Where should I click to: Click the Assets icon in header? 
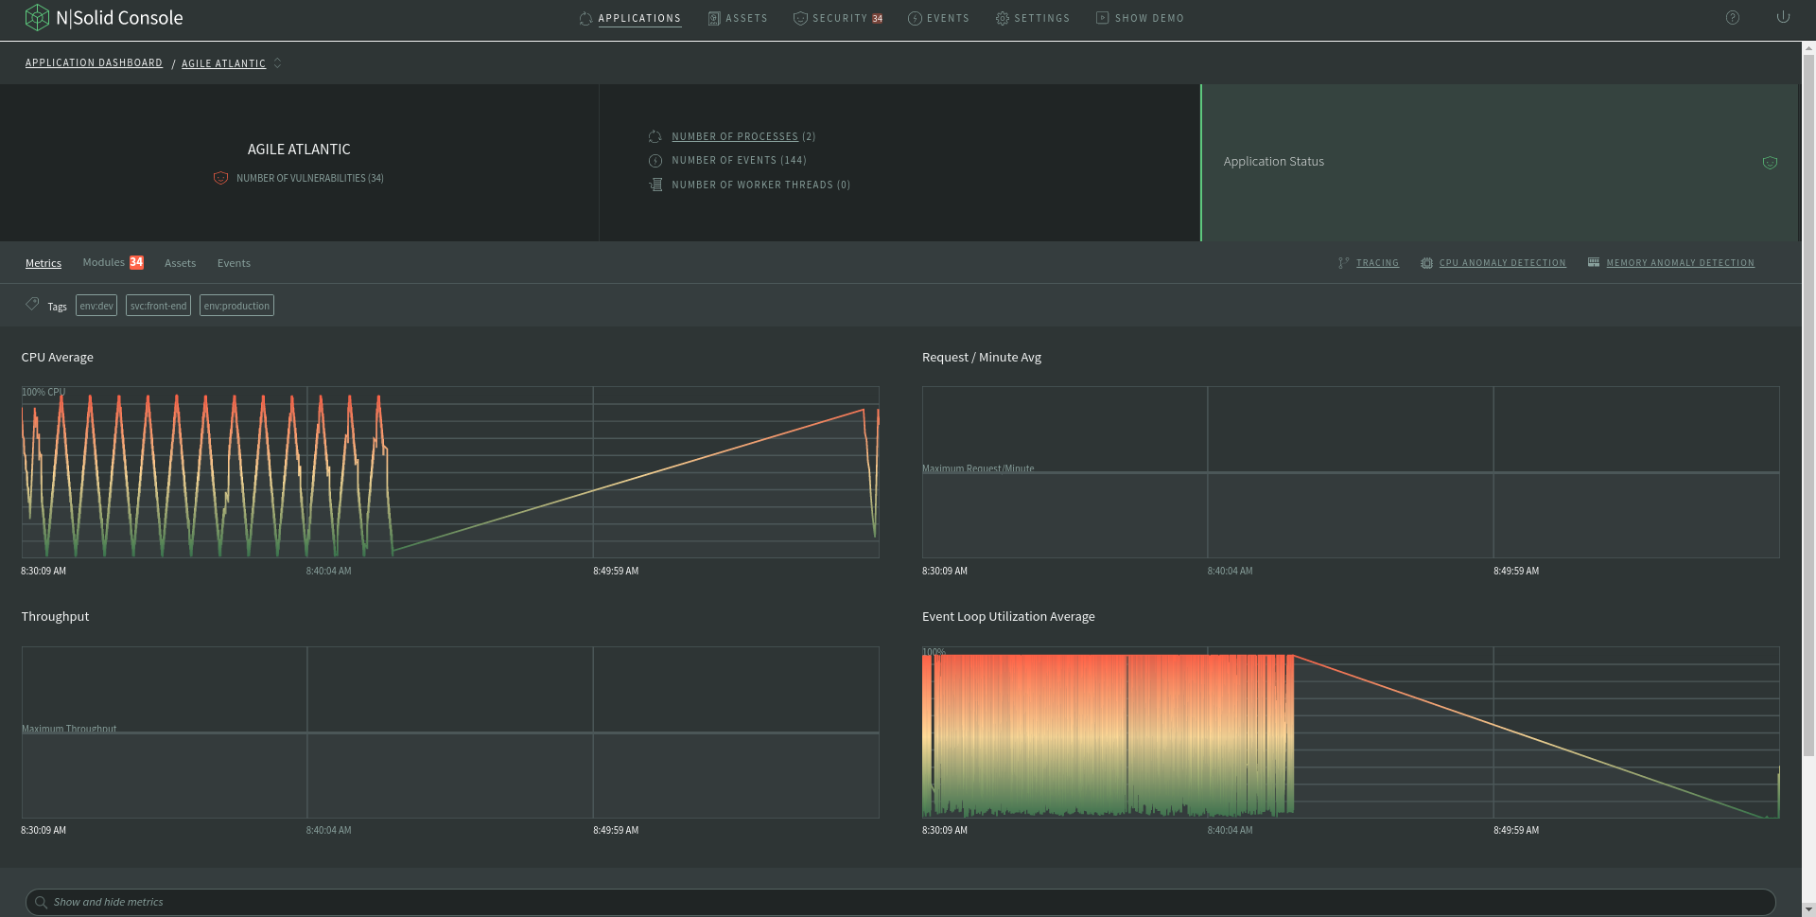tap(714, 19)
